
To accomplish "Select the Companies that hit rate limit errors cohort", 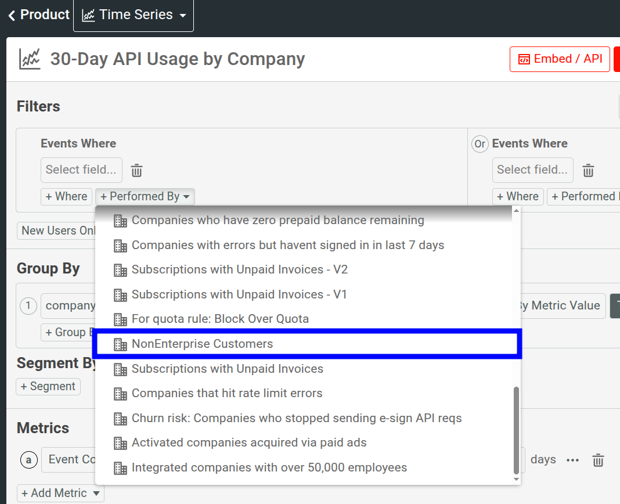I will coord(226,393).
